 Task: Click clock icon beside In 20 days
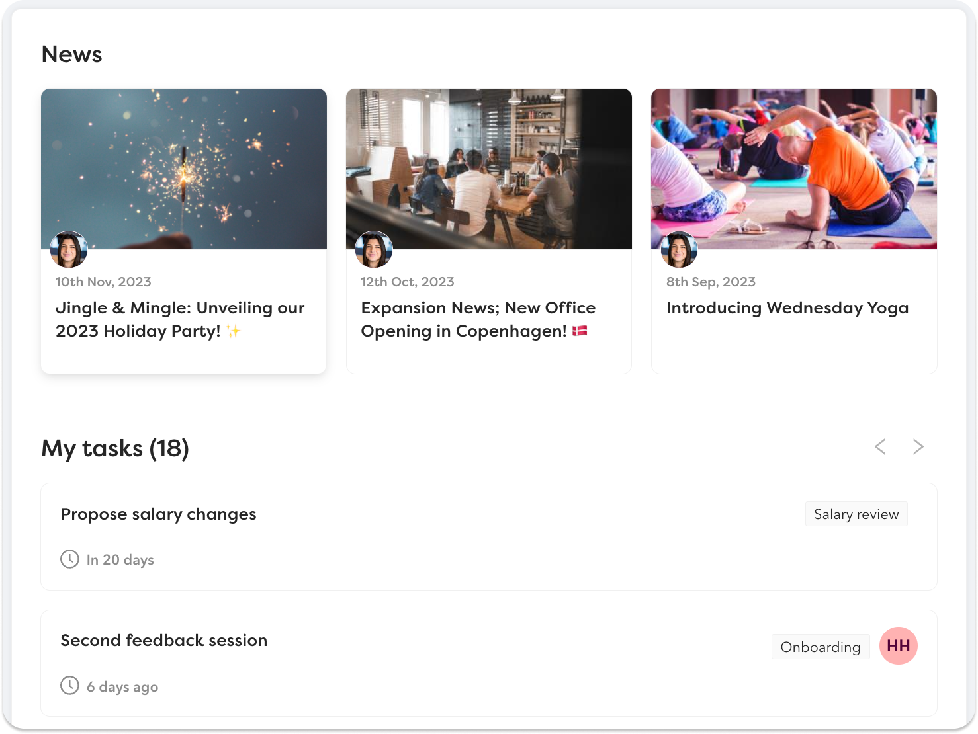click(69, 559)
